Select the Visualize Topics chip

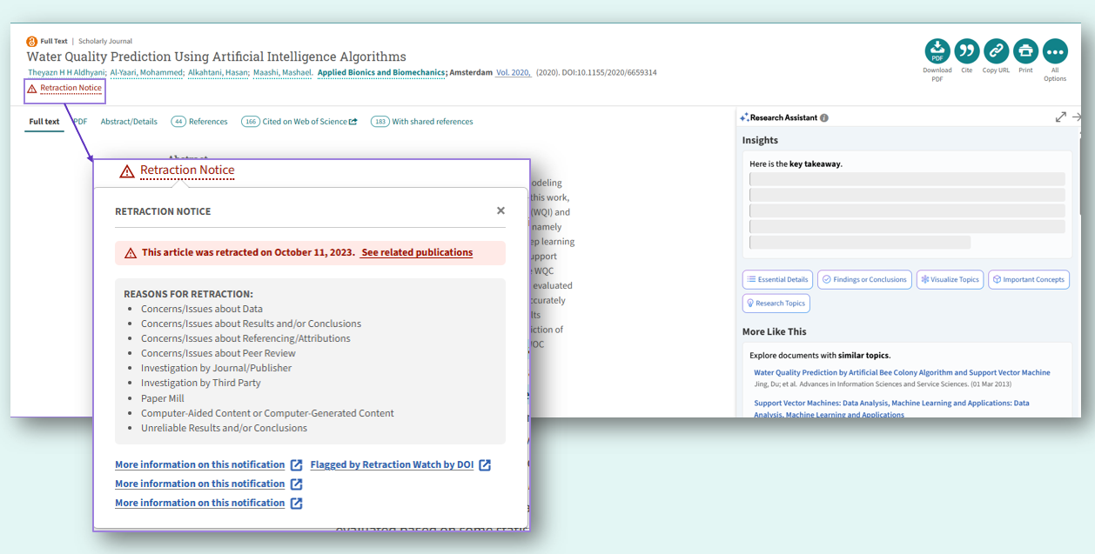[x=951, y=280]
